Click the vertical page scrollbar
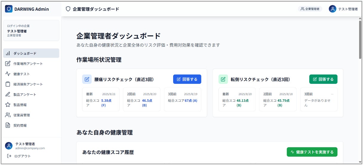363x165 pixels. point(360,39)
